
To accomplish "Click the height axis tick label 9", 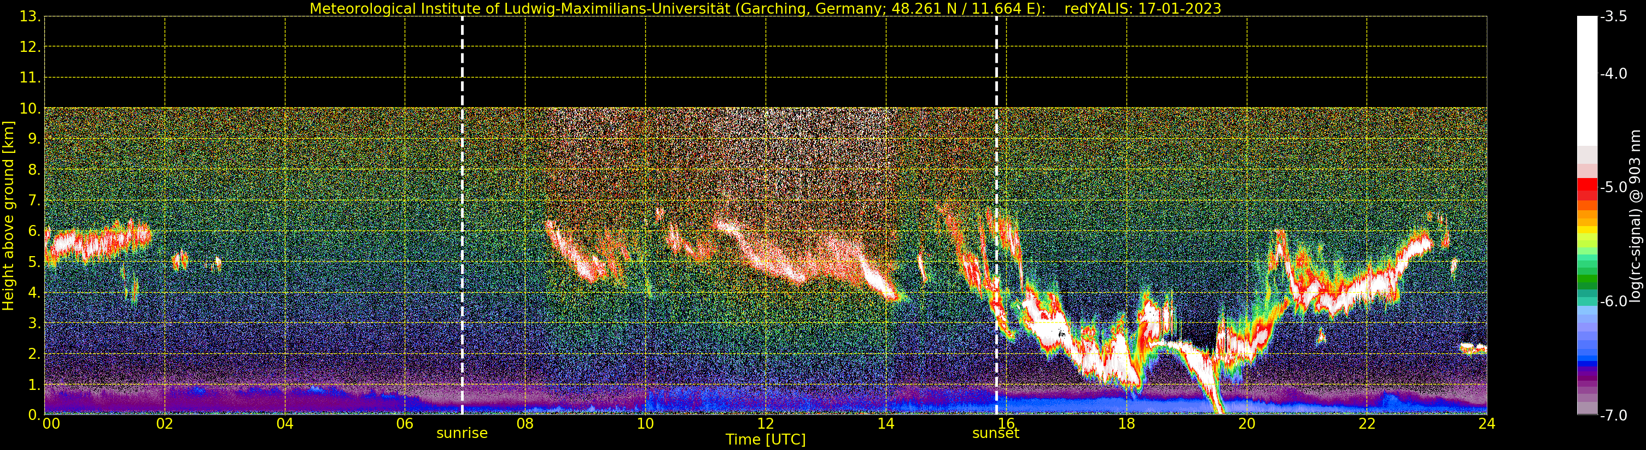I will click(x=34, y=139).
